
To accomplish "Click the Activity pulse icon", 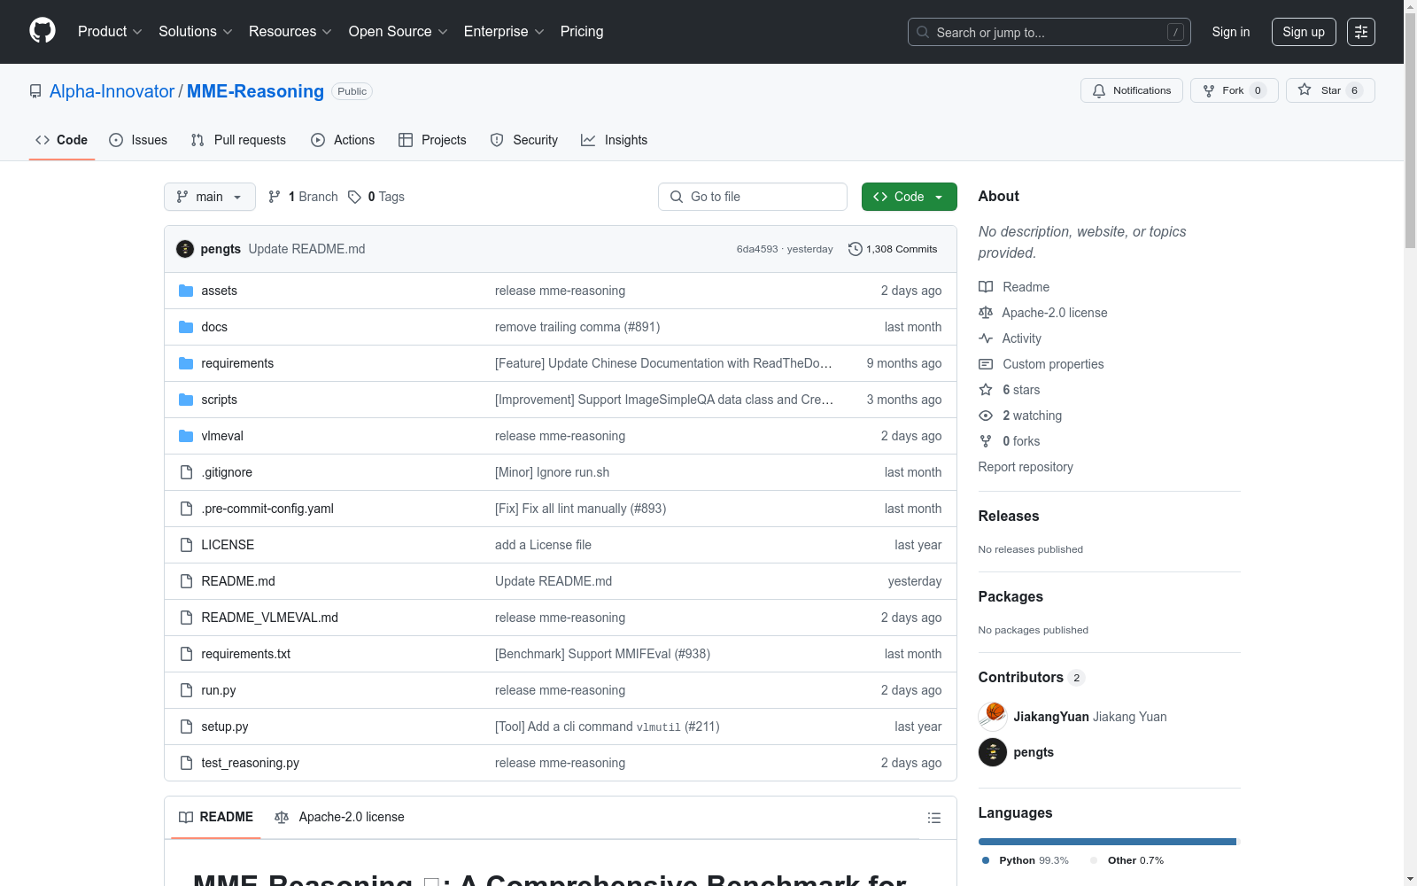I will click(986, 338).
